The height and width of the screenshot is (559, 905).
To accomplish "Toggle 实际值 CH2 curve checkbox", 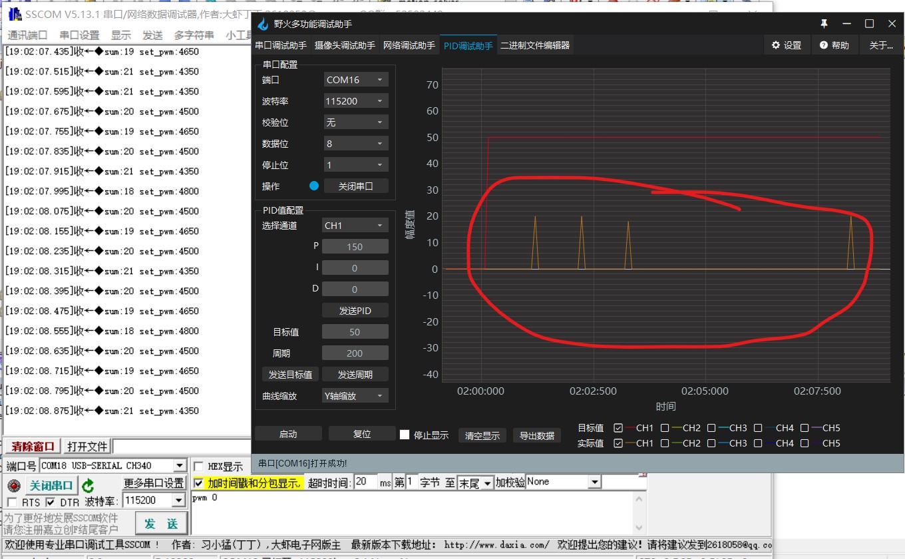I will click(x=665, y=443).
